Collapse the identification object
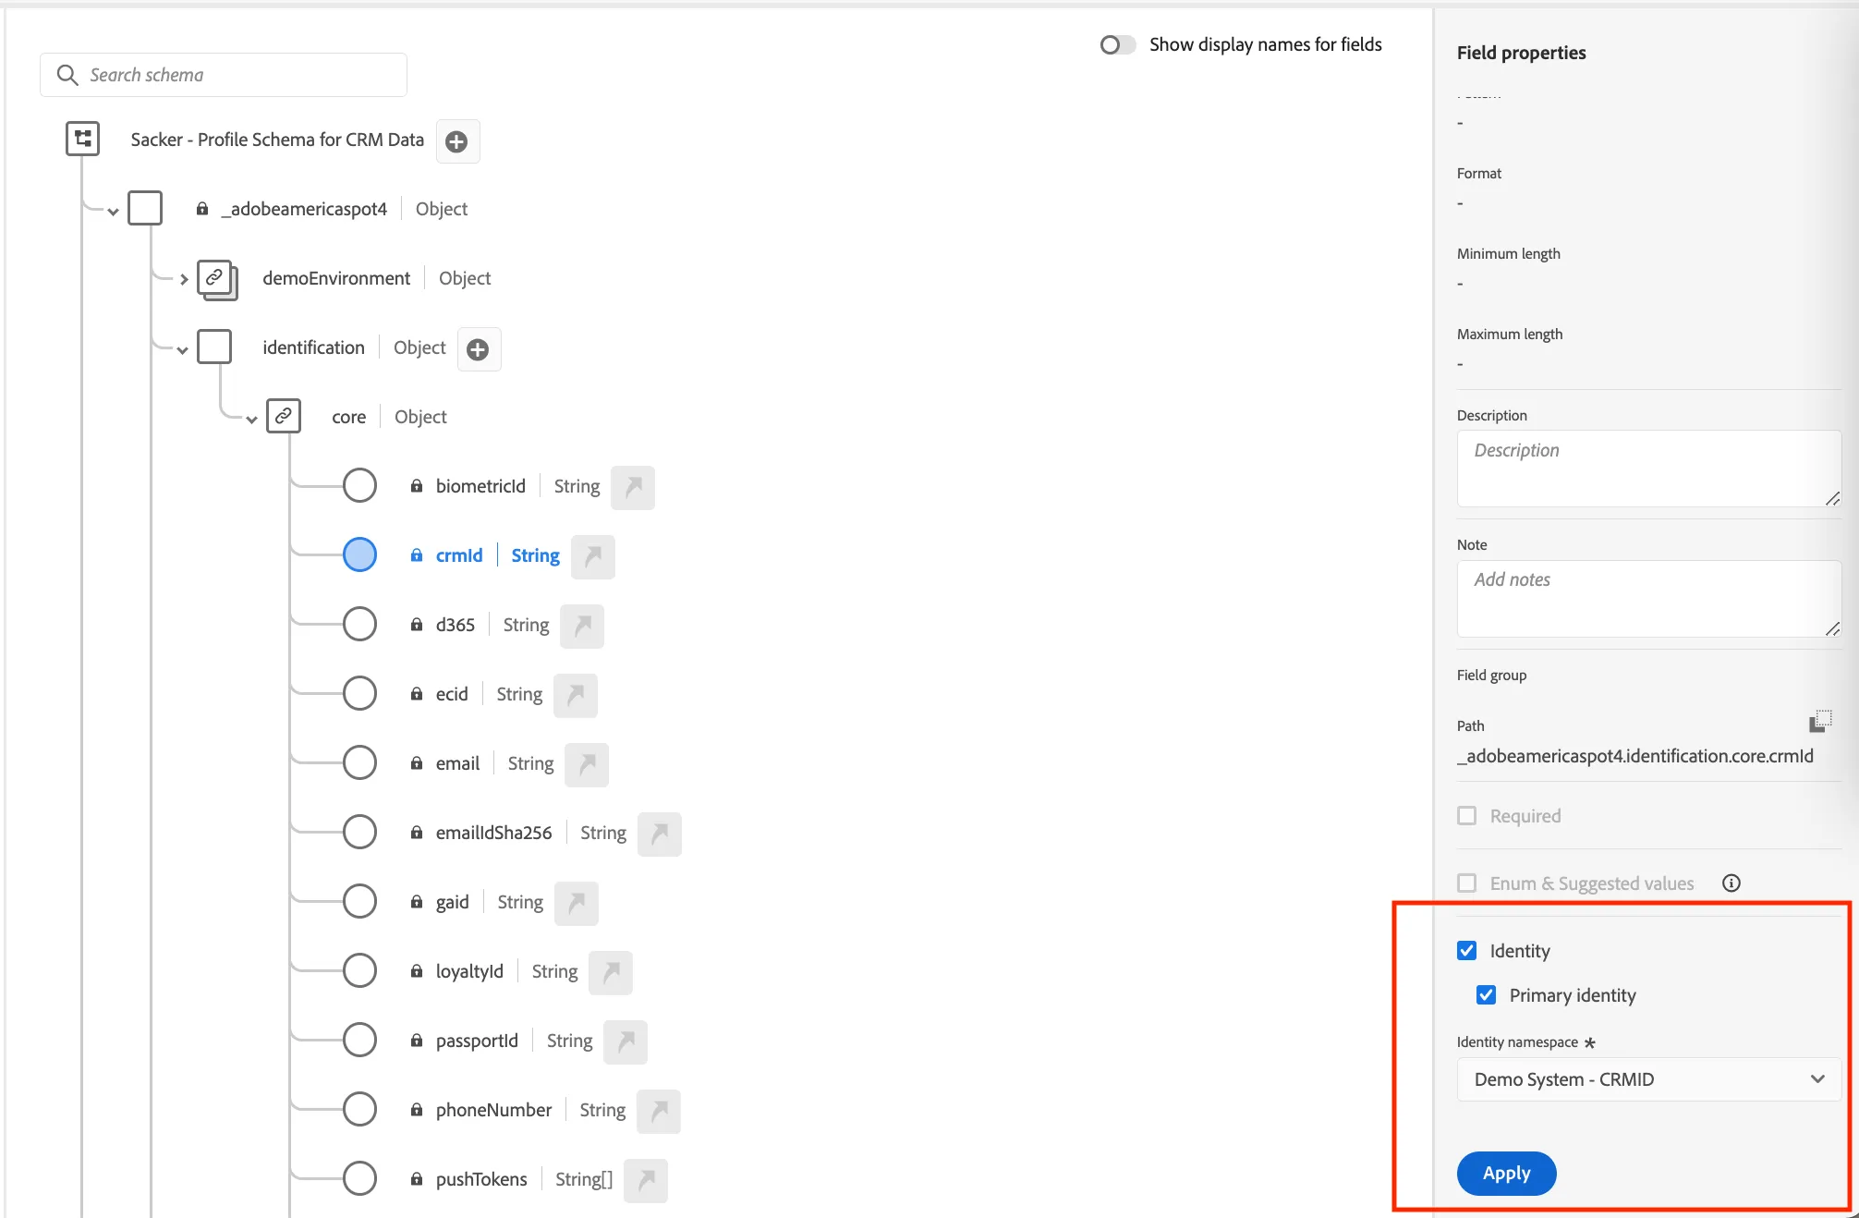1859x1218 pixels. pos(182,350)
